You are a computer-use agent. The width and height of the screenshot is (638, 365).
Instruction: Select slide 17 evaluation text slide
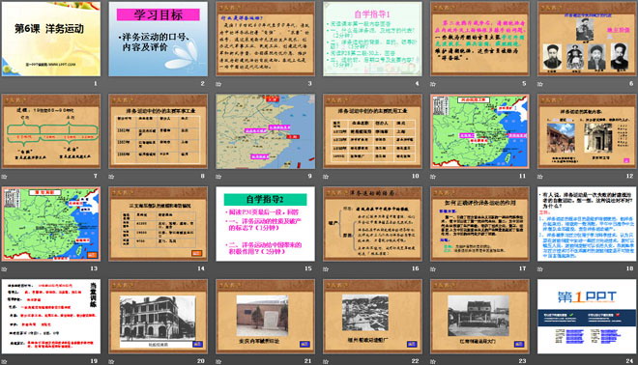tap(479, 224)
